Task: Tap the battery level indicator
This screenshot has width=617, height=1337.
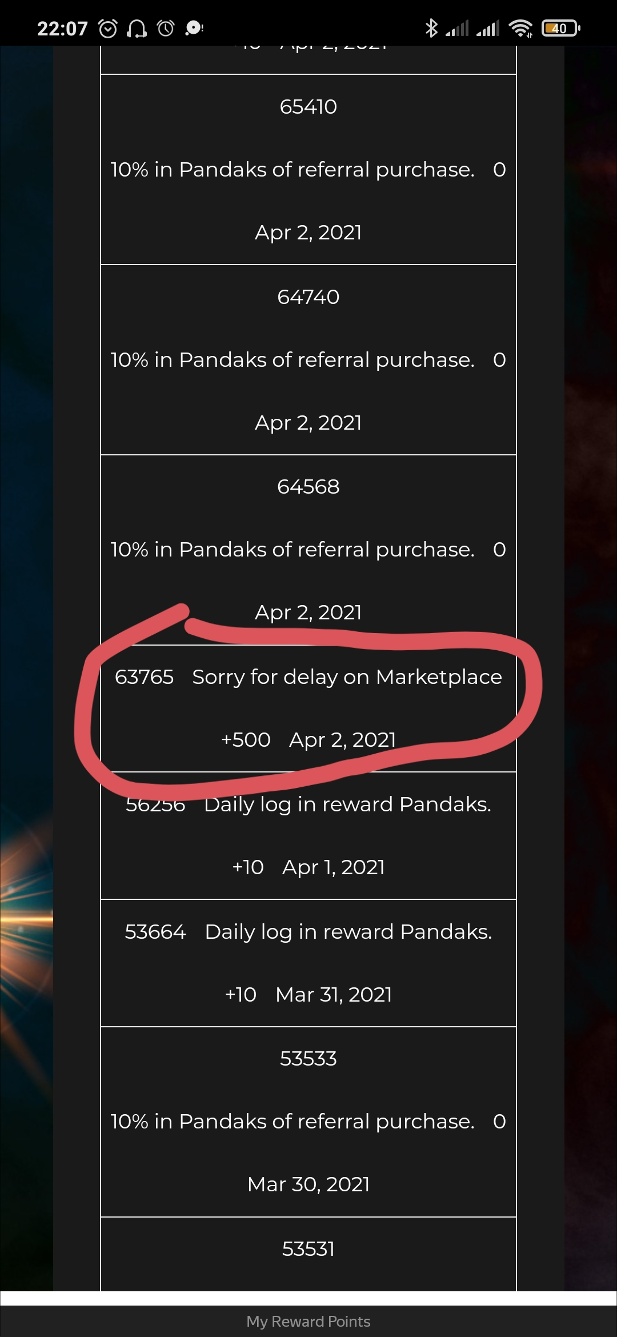Action: [x=560, y=28]
